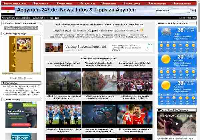The height and width of the screenshot is (140, 200).
Task: Click the page vertical scrollbar thumb
Action: tap(199, 17)
